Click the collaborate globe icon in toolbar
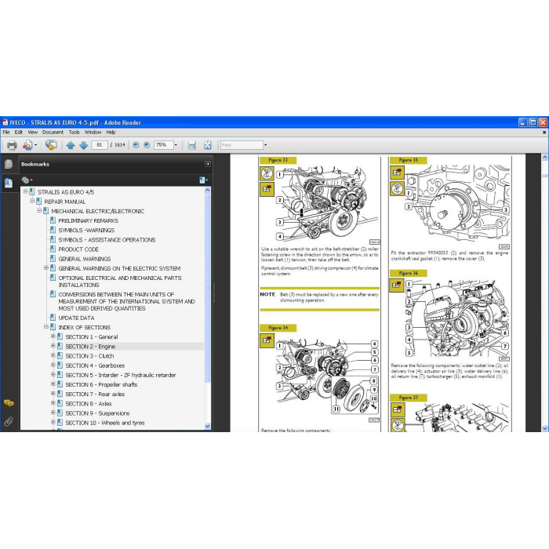Viewport: 549px width, 549px height. click(x=51, y=145)
